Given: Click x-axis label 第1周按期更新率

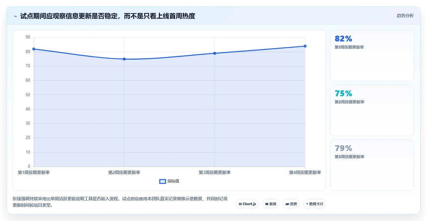Looking at the screenshot, I should point(34,173).
